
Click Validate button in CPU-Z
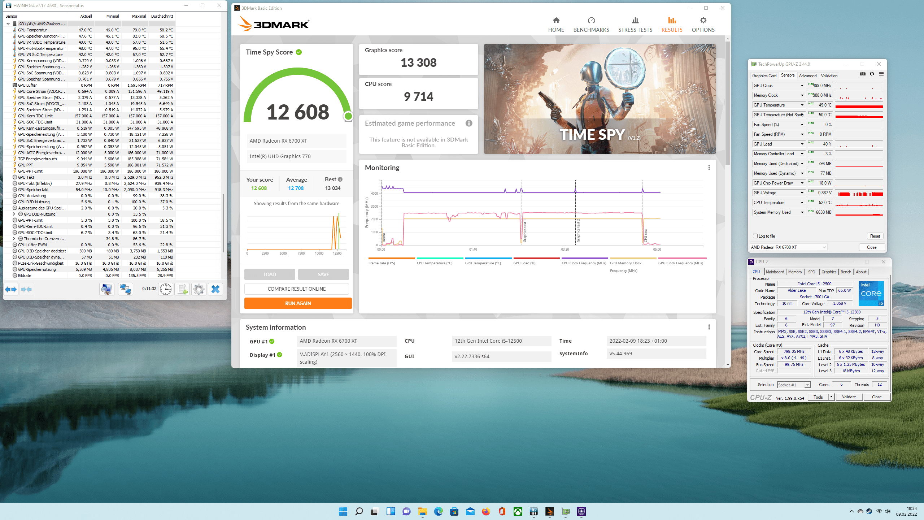[849, 397]
